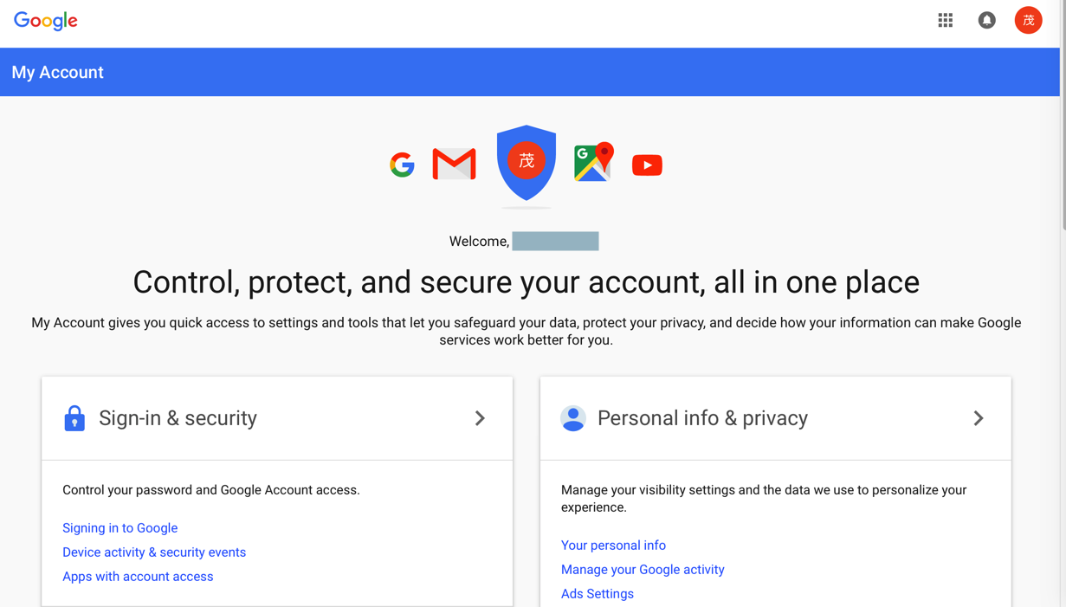Click the Google G icon
The height and width of the screenshot is (607, 1066).
coord(402,165)
